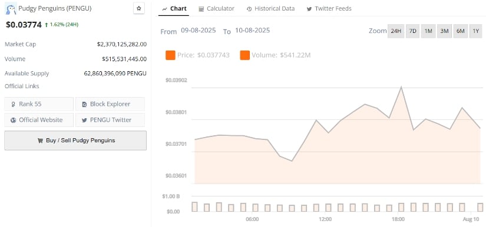Click the $0.03902 axis label
486x227 pixels.
tap(176, 80)
